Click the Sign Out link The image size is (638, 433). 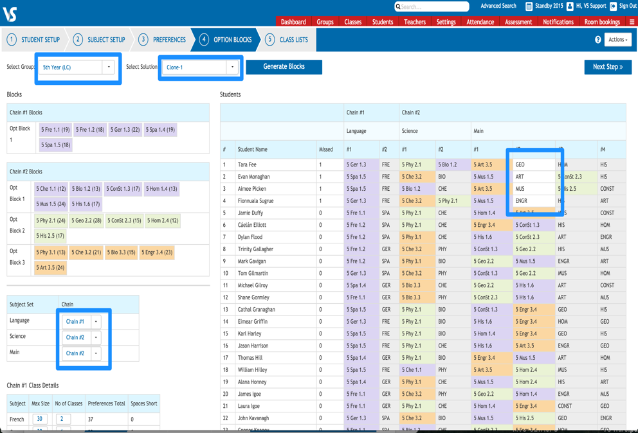pos(628,6)
